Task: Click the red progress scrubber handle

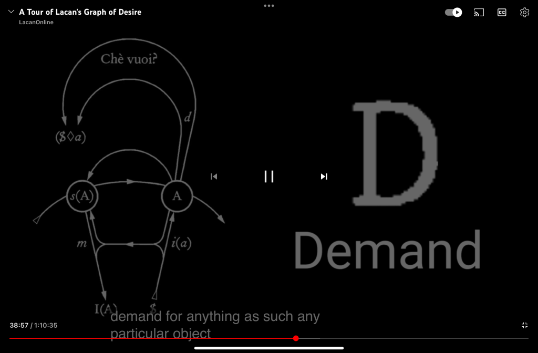Action: [296, 338]
